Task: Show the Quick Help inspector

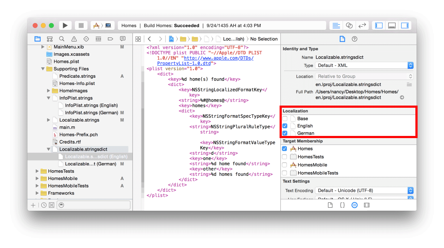Action: click(x=355, y=39)
